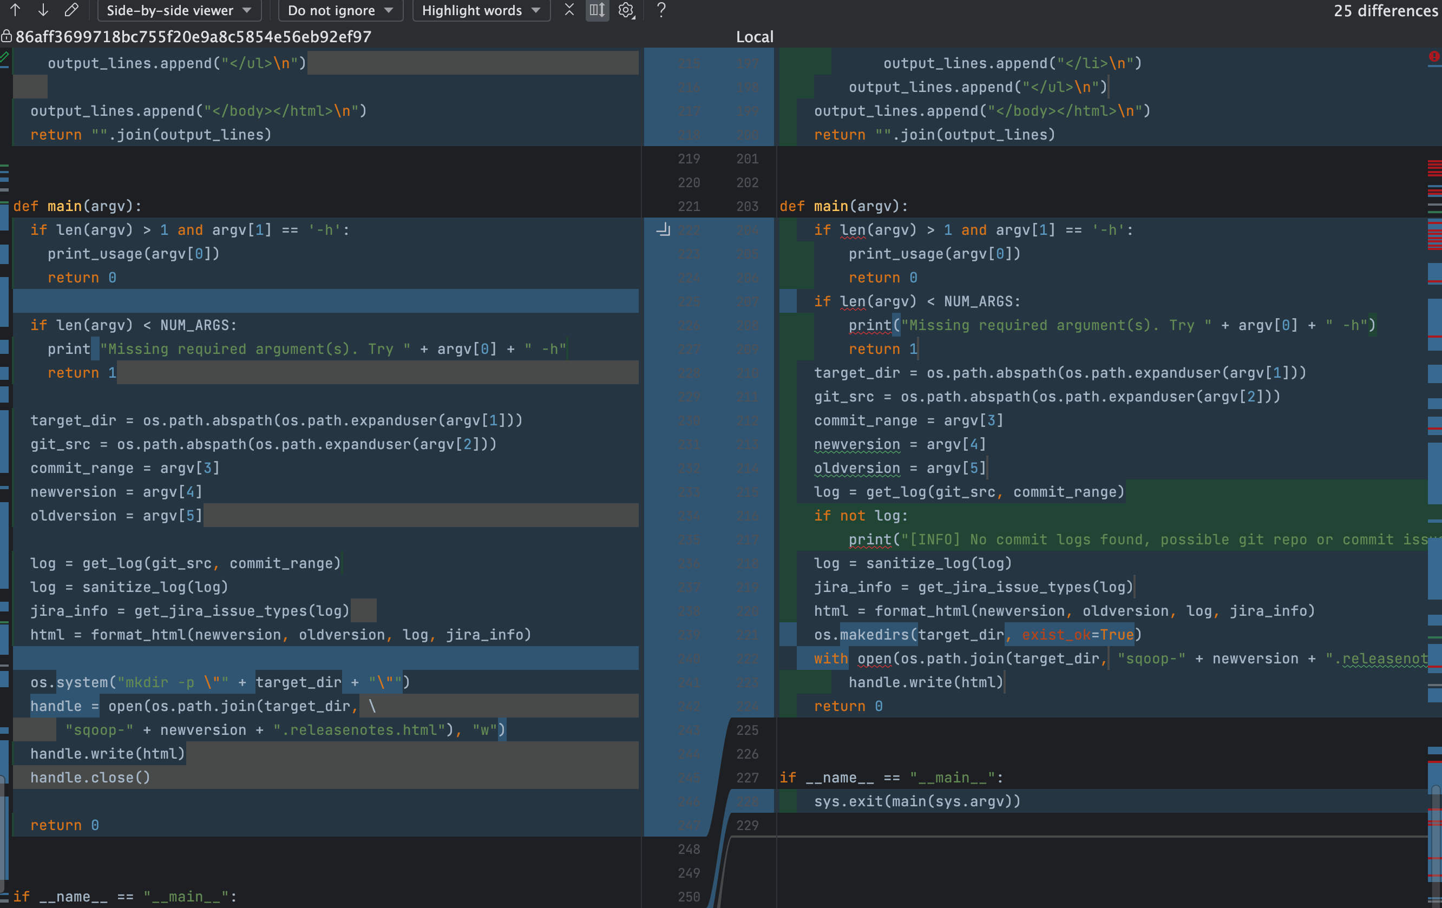Click the 'if not log:' line
1442x908 pixels.
coord(861,515)
